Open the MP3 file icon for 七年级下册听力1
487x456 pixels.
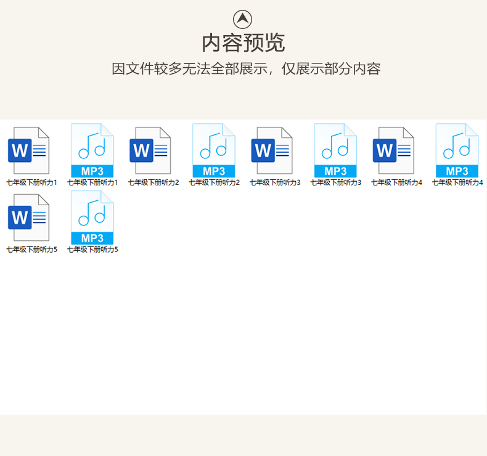pos(92,150)
